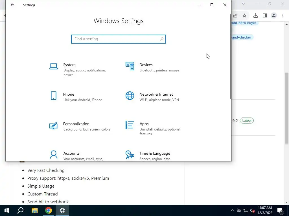289x216 pixels.
Task: Open Chrome tab search dropdown arrow
Action: [x=244, y=4]
